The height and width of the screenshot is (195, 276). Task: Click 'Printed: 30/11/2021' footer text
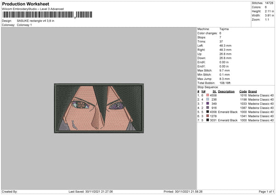pos(183,191)
